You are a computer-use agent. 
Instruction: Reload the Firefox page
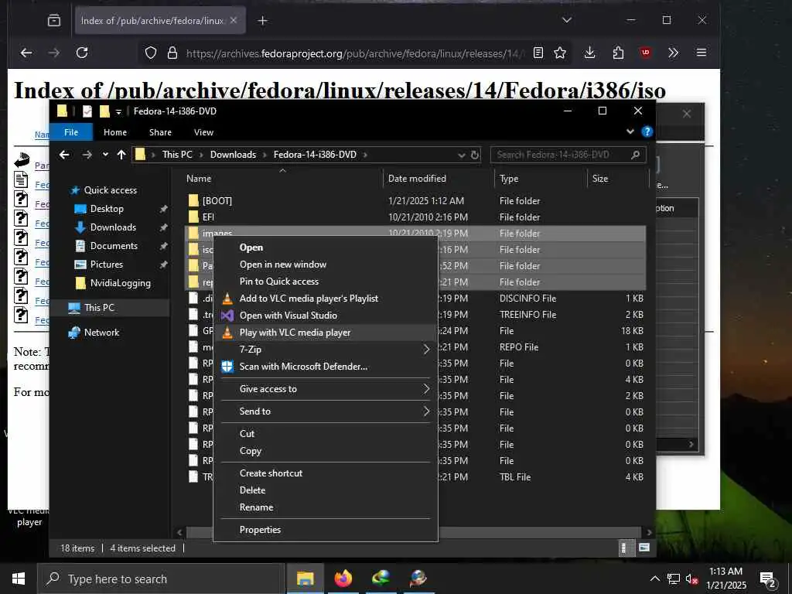[82, 53]
